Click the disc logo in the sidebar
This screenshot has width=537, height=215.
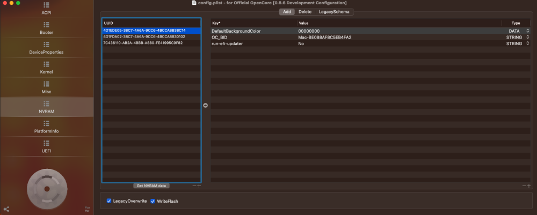click(x=47, y=189)
